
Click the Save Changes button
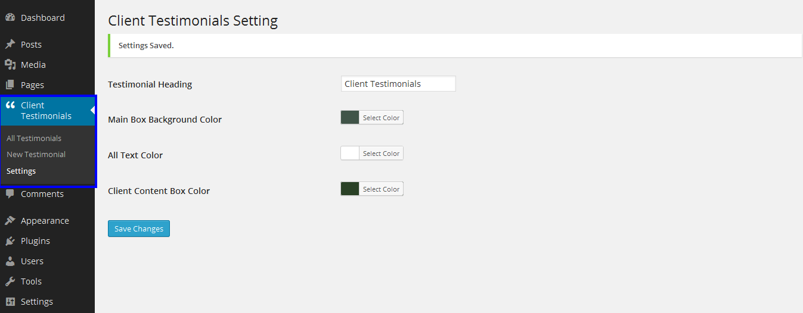click(x=139, y=229)
